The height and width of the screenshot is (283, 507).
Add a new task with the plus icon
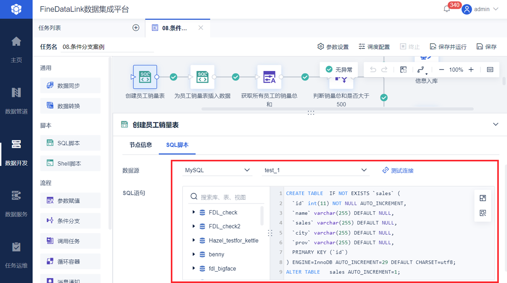136,28
